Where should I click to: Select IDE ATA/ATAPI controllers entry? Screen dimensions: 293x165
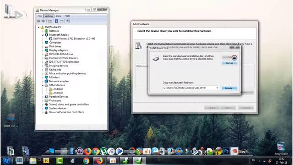tap(64, 62)
